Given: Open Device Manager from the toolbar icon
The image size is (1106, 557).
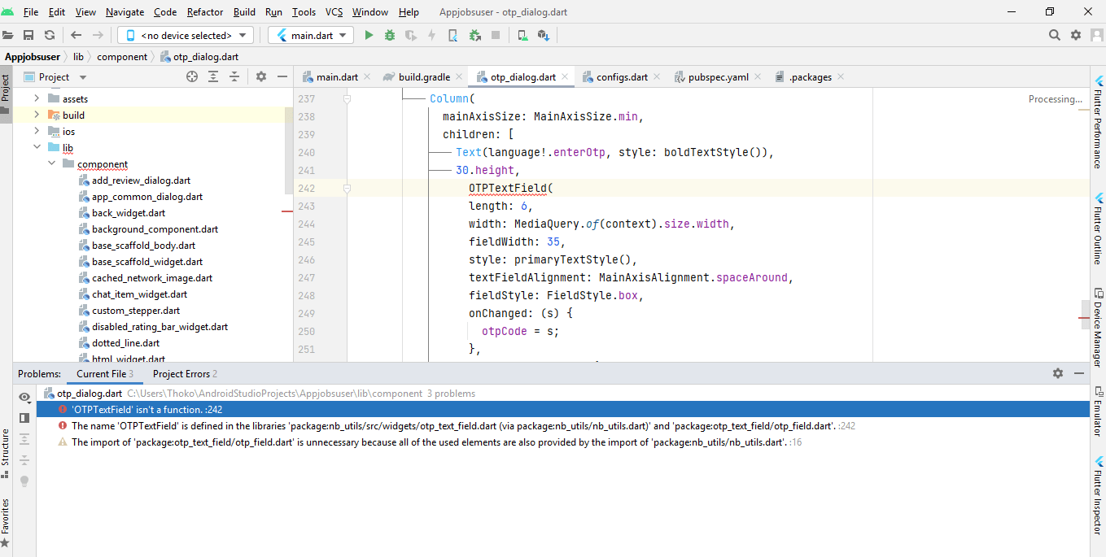Looking at the screenshot, I should [522, 35].
